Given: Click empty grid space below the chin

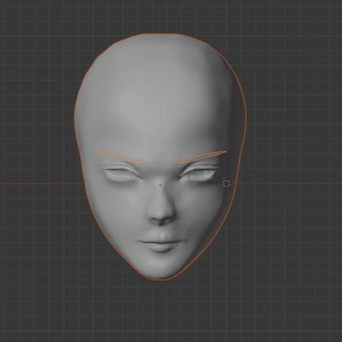Looking at the screenshot, I should tap(164, 311).
